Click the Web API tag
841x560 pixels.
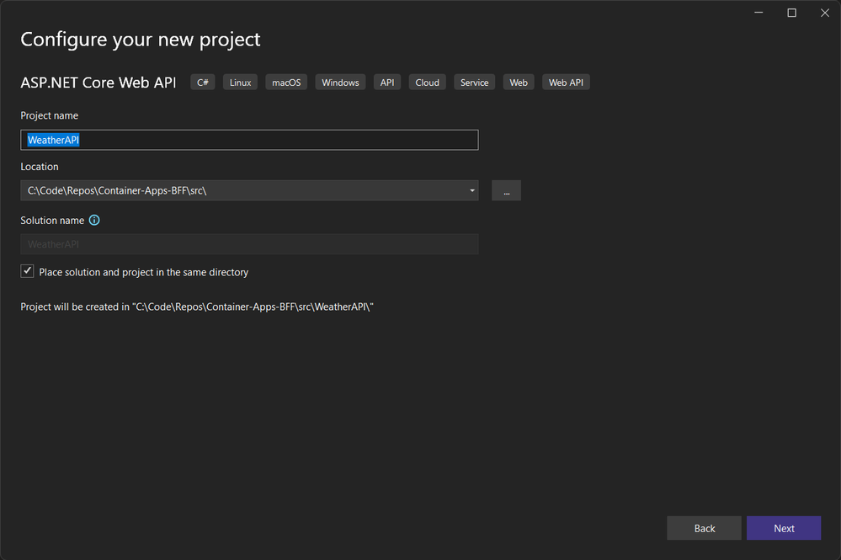[566, 82]
